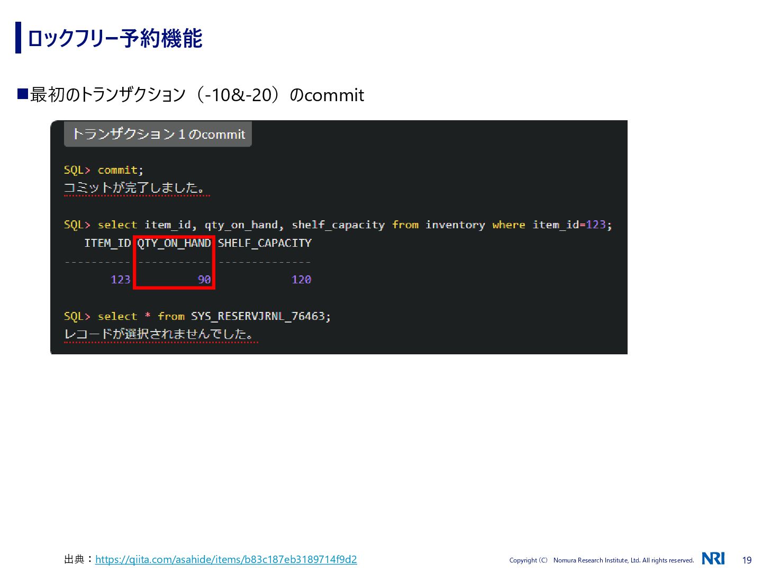
Task: Click the 出典 label in footer
Action: tap(79, 559)
